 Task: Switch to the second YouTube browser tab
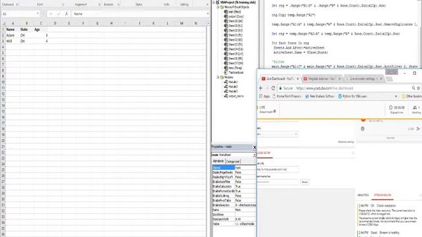coord(321,79)
